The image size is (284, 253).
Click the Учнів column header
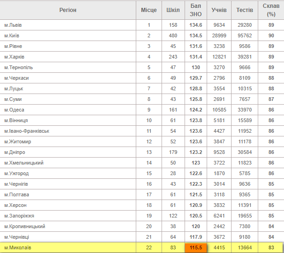(x=219, y=10)
